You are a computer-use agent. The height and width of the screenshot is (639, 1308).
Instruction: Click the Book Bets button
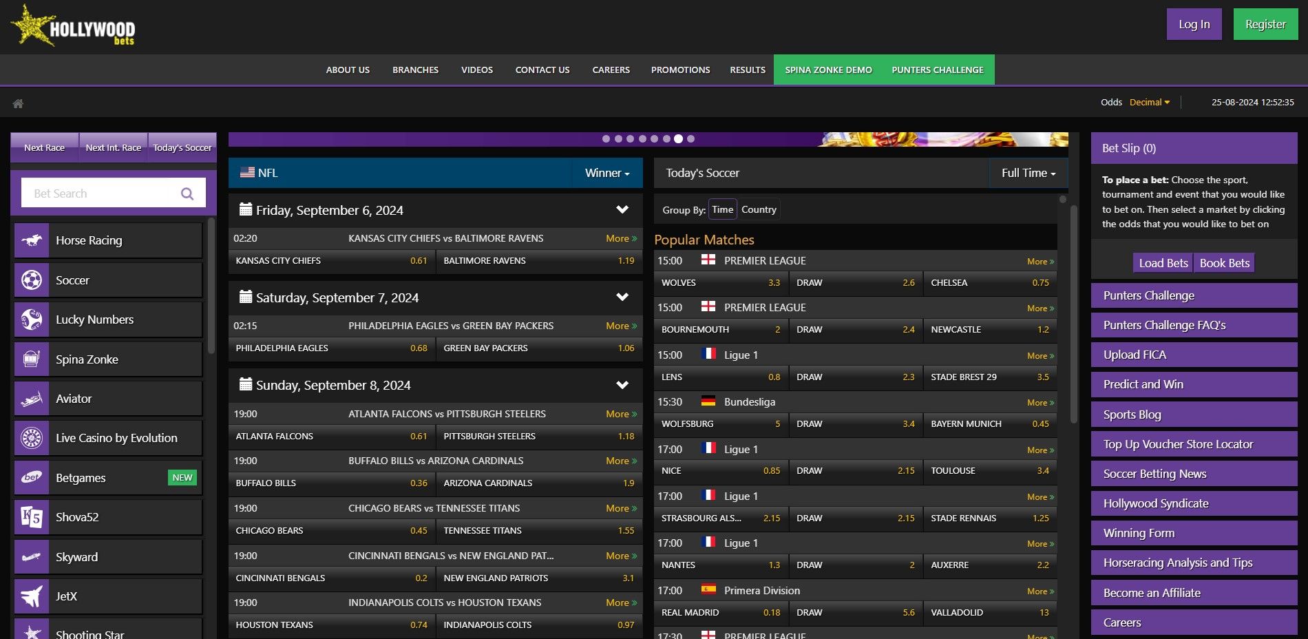point(1224,263)
